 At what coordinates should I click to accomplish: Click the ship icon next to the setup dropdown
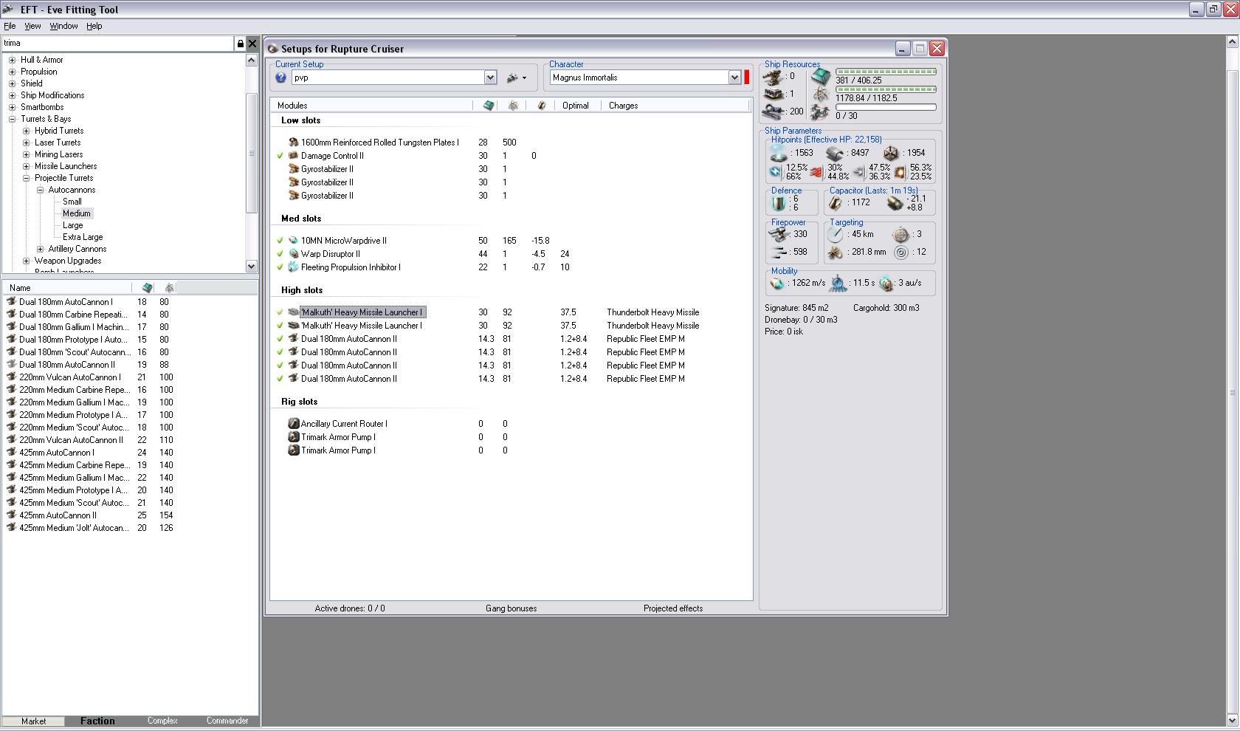(513, 78)
